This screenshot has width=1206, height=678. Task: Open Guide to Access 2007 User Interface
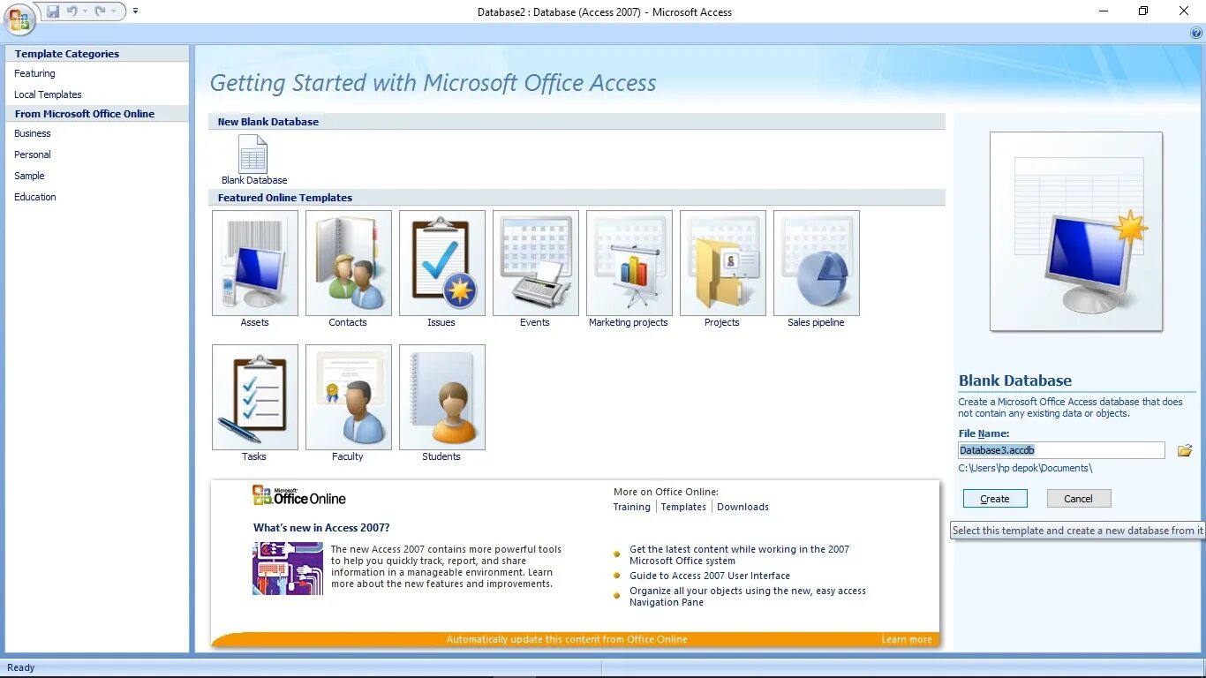tap(710, 576)
